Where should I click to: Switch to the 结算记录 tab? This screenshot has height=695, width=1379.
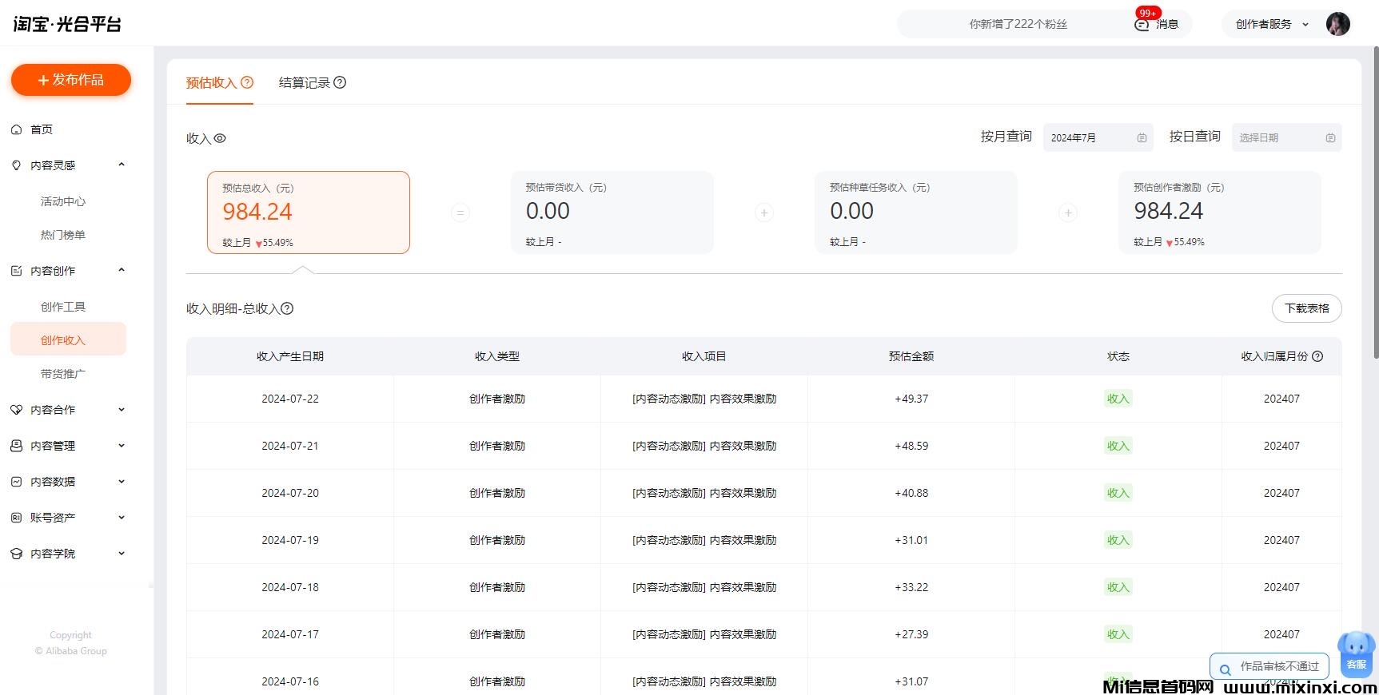[305, 82]
